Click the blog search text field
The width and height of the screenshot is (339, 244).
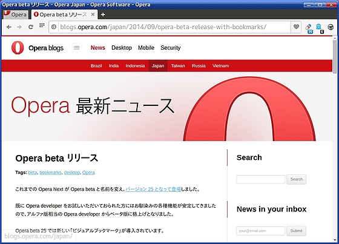pyautogui.click(x=261, y=179)
